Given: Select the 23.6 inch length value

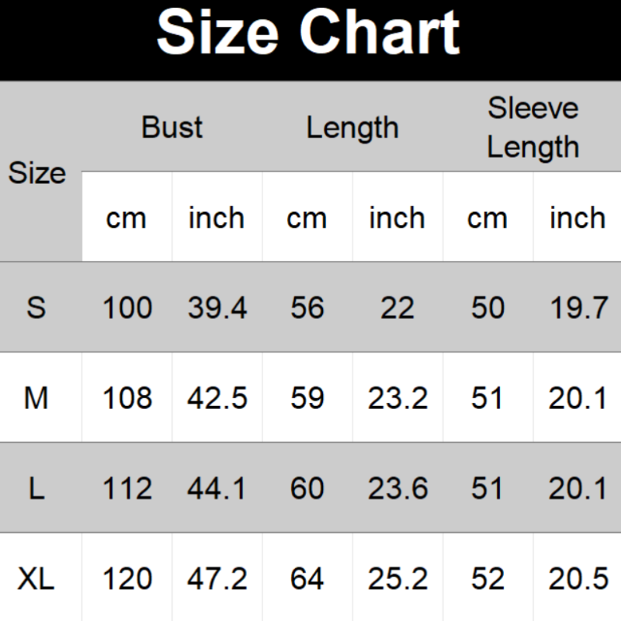Looking at the screenshot, I should (x=397, y=488).
